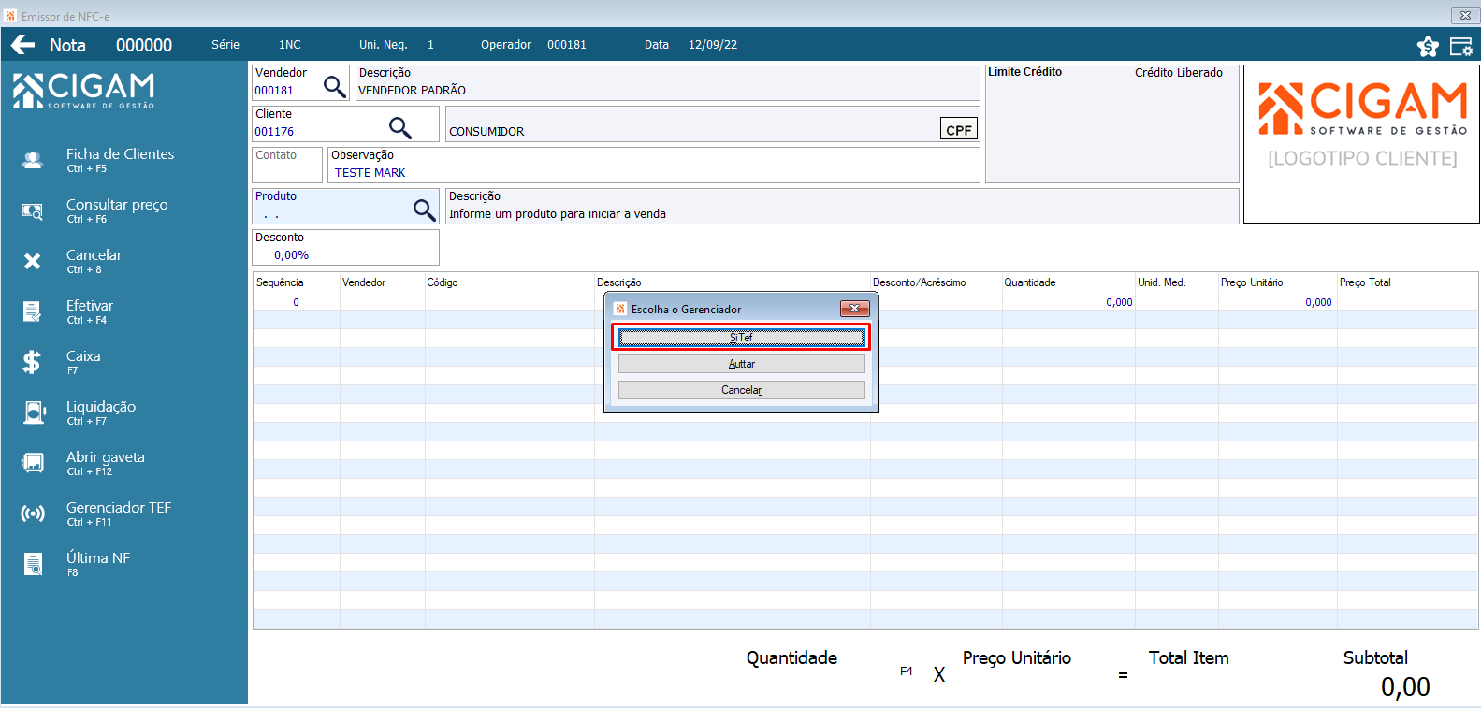This screenshot has width=1481, height=708.
Task: Click 'Informe um produto para iniciar a venda'
Action: 558,214
